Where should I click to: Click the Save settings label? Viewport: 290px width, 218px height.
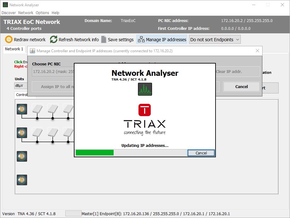coord(121,40)
